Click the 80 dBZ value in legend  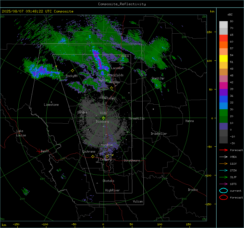click(x=232, y=21)
